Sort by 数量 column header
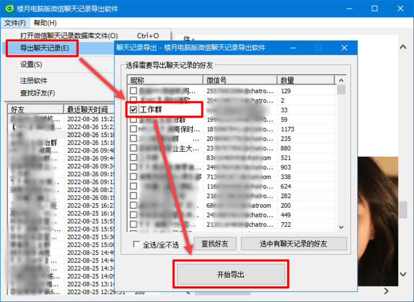The image size is (414, 302). point(306,80)
